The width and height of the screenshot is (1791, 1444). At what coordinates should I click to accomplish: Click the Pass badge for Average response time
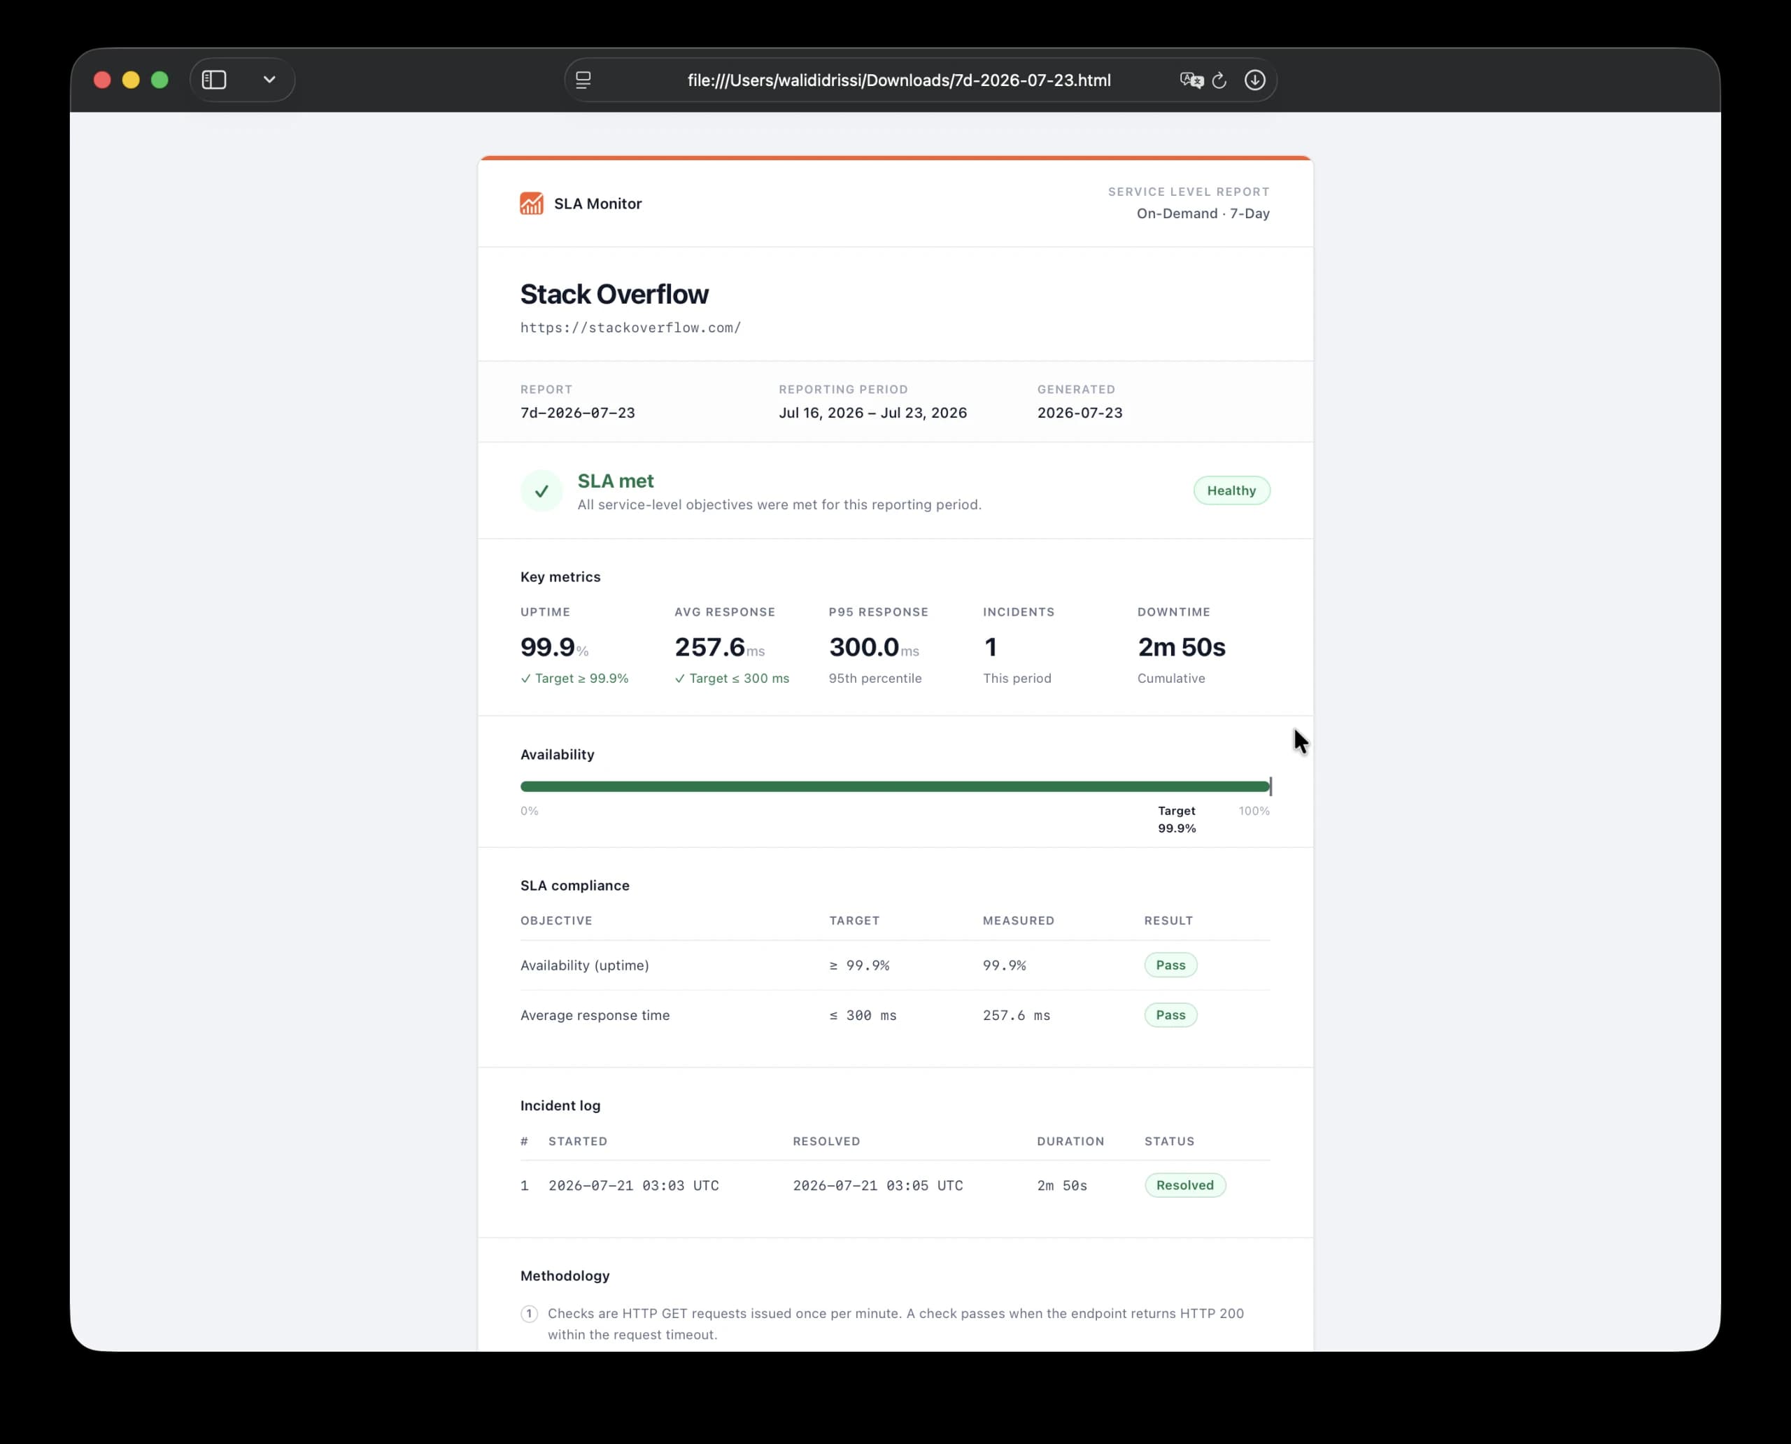(1170, 1015)
